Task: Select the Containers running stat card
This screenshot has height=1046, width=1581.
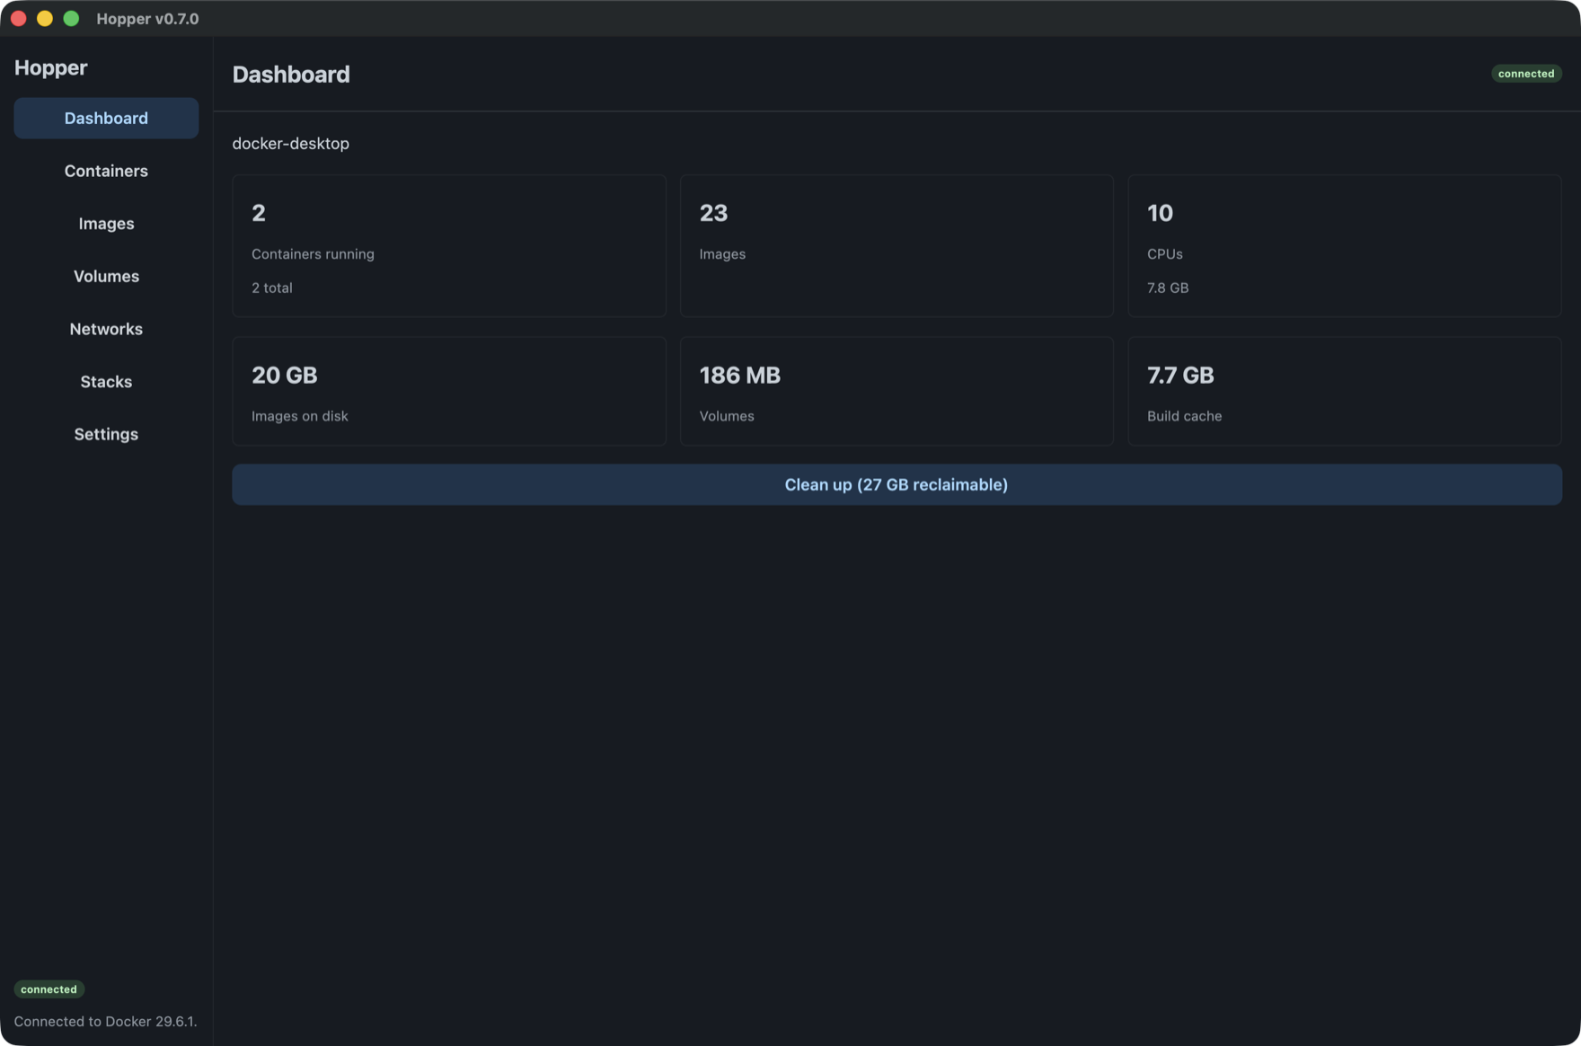Action: tap(449, 245)
